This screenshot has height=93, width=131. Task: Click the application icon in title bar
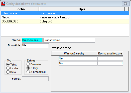coord(3,4)
